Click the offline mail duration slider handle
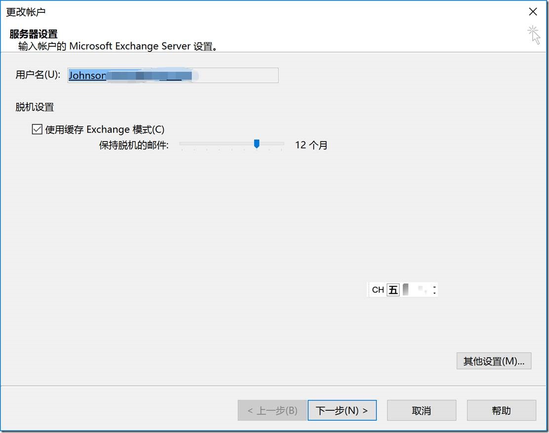Viewport: 549px width, 433px height. (x=257, y=144)
